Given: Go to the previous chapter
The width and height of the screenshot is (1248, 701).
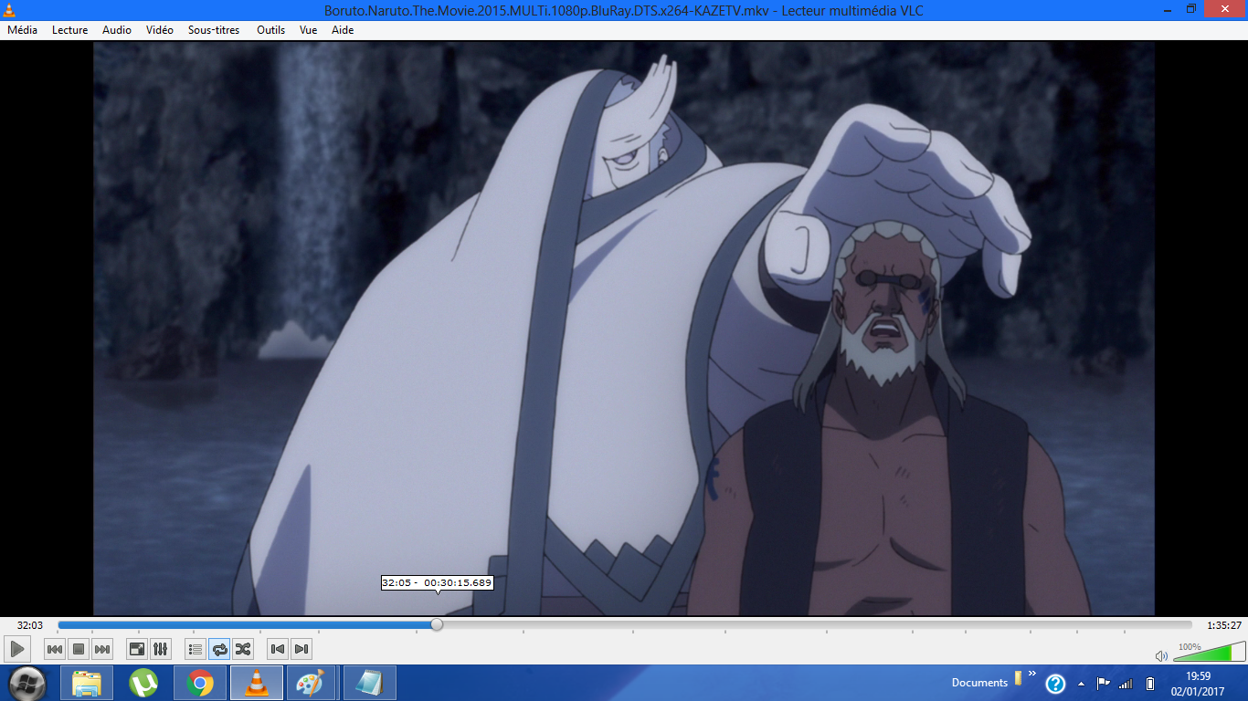Looking at the screenshot, I should (x=278, y=649).
